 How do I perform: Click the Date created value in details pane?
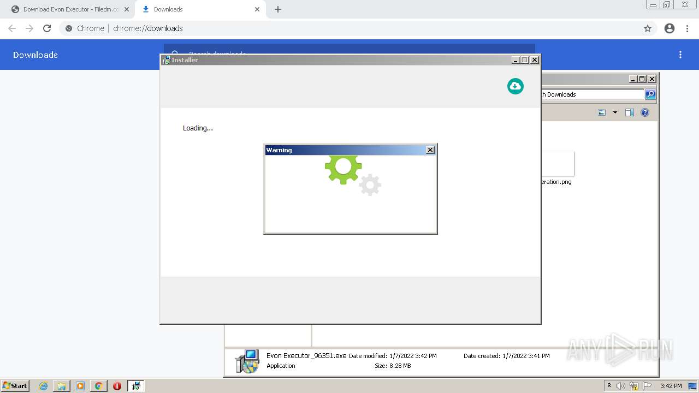click(526, 356)
